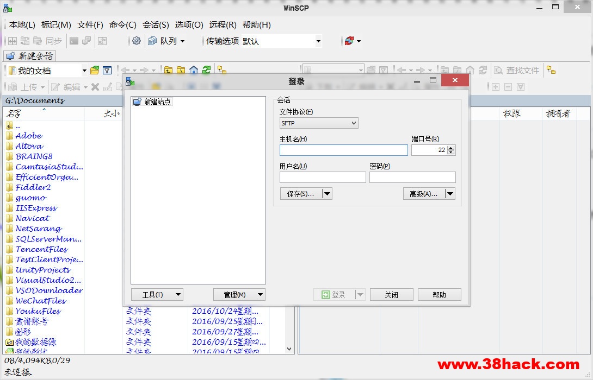This screenshot has width=593, height=380.
Task: Toggle the remote panel directory tree icon
Action: click(x=552, y=70)
